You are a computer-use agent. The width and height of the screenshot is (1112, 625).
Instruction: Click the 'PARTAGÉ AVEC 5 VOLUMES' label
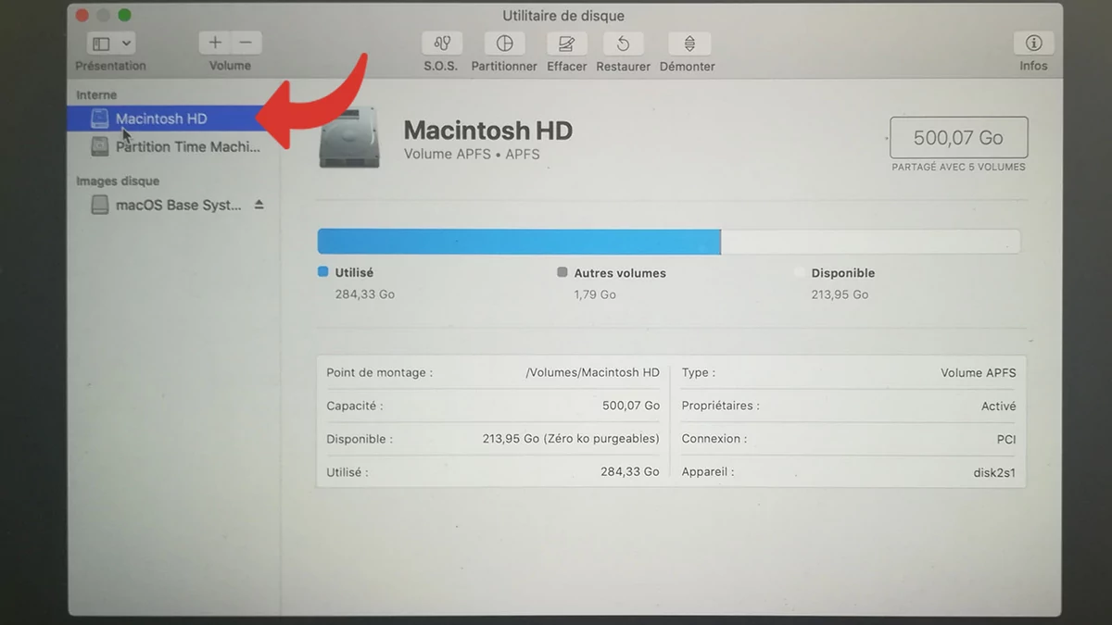958,168
